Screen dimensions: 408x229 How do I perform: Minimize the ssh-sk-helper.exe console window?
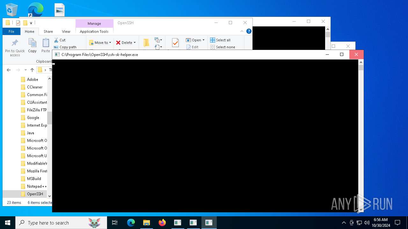click(327, 54)
